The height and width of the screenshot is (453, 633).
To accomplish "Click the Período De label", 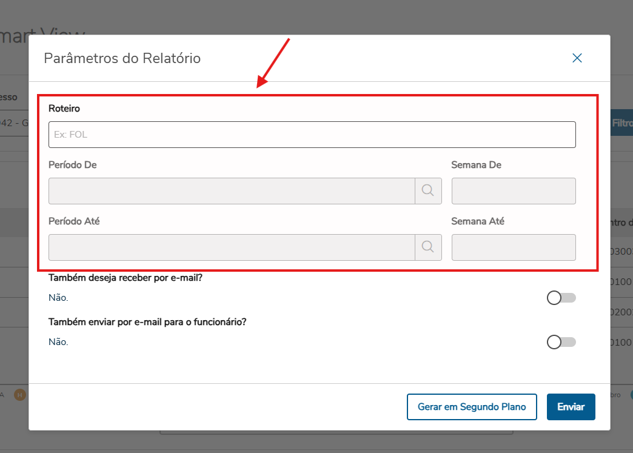I will coord(73,165).
